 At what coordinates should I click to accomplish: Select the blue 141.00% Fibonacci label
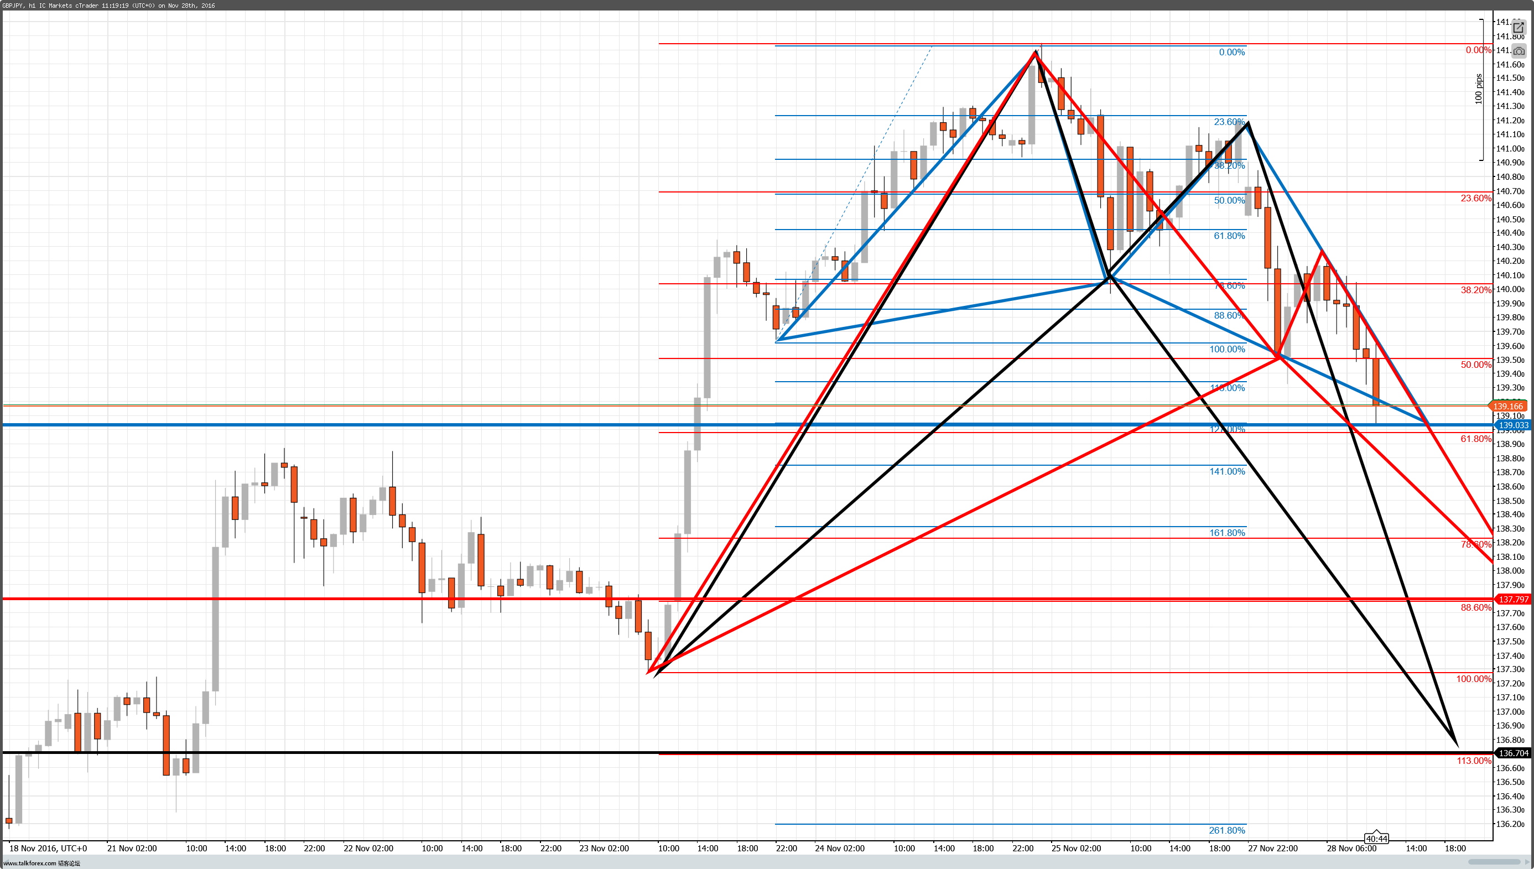(x=1227, y=471)
